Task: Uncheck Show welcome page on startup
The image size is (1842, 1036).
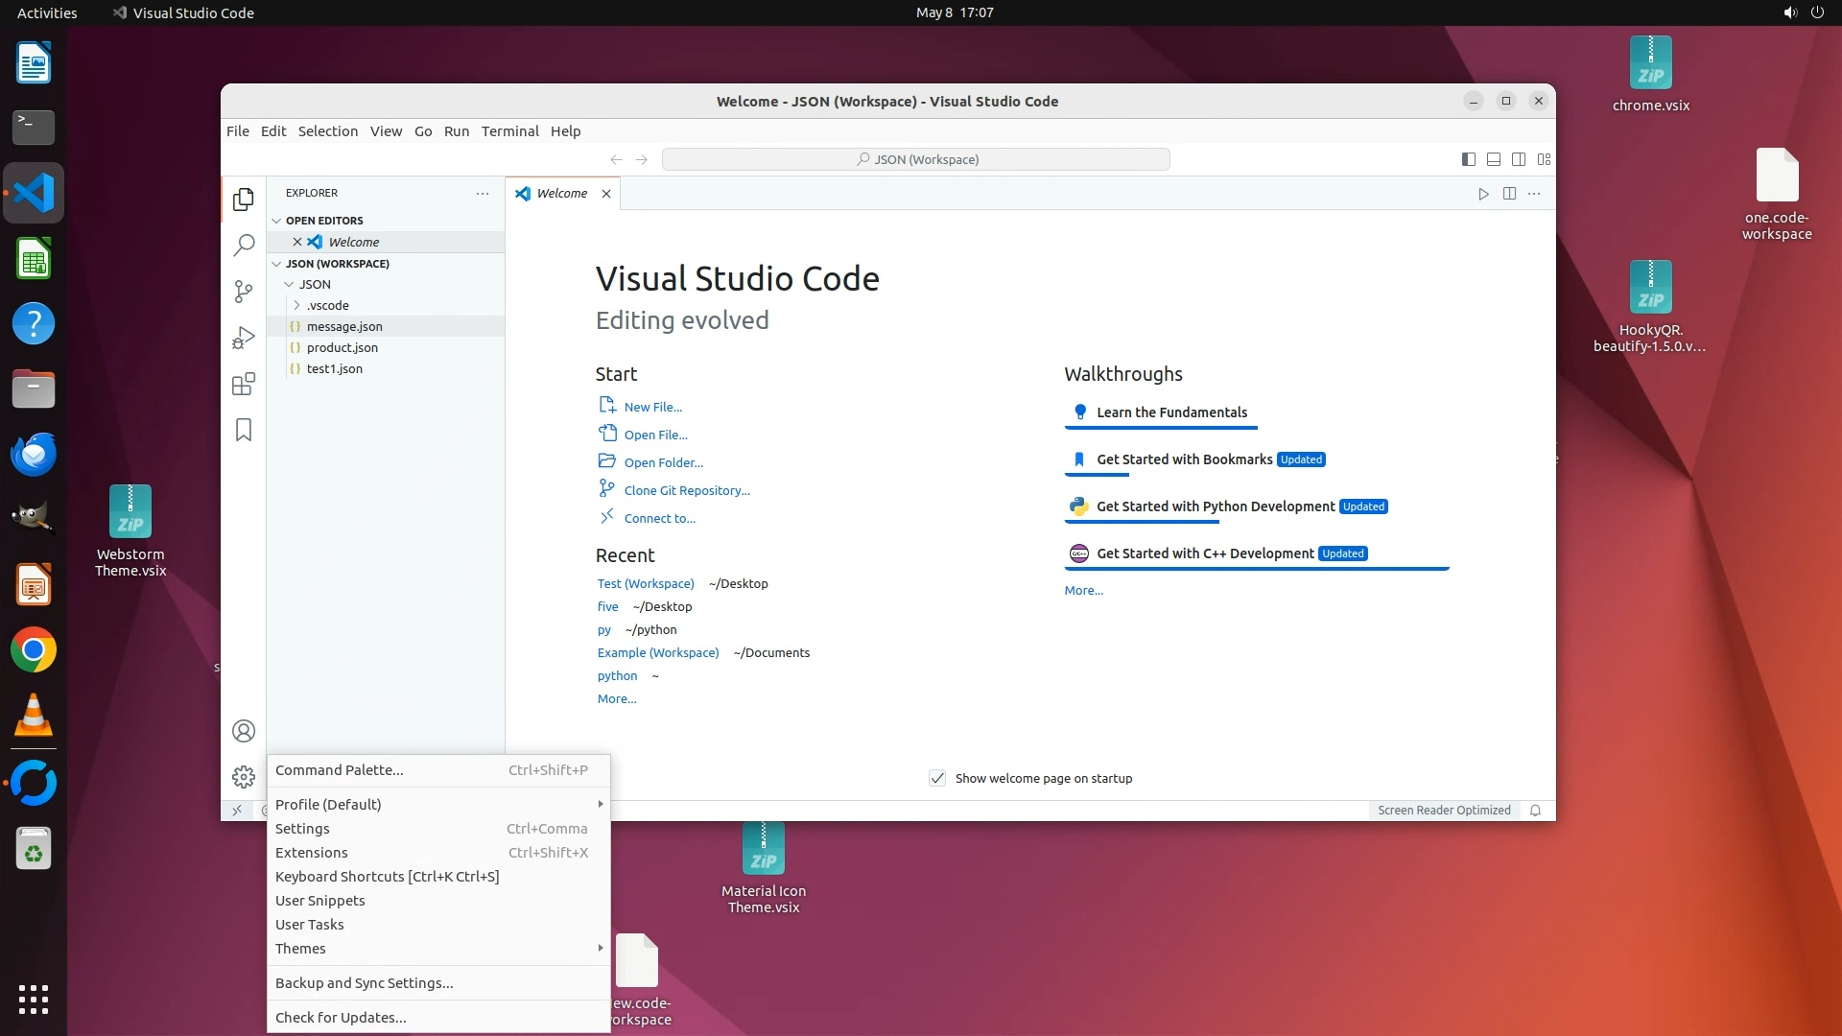Action: tap(937, 778)
